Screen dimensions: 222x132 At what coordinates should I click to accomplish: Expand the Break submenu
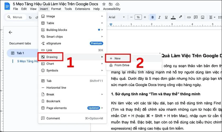(x=72, y=95)
